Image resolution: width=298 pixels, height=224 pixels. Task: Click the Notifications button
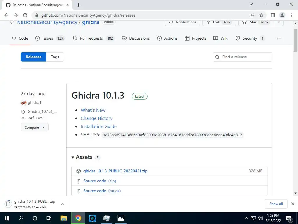pyautogui.click(x=182, y=22)
